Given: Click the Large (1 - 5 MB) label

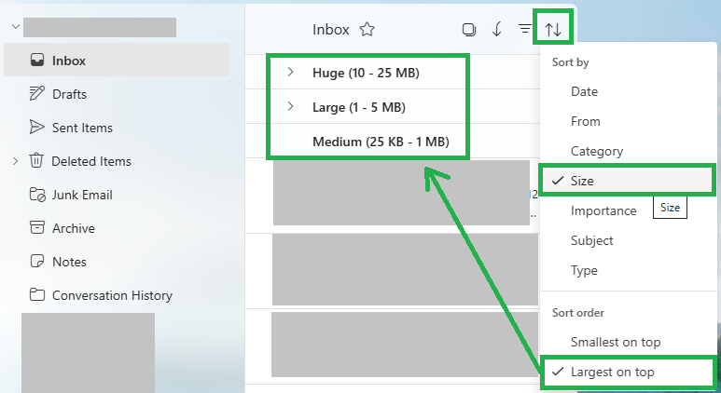Looking at the screenshot, I should [x=359, y=107].
